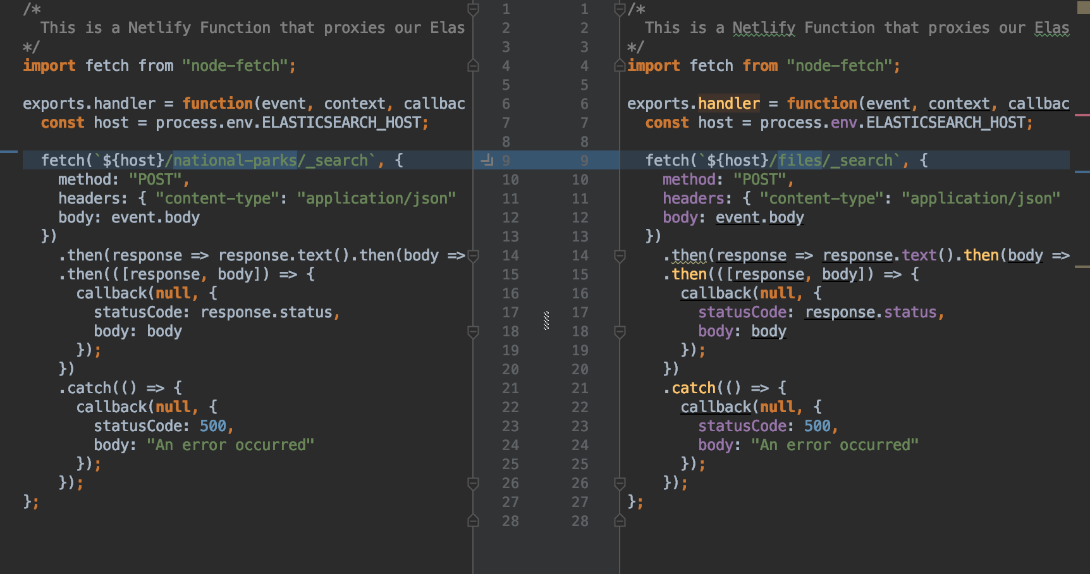Click the underlined word Netlify in the right comment
Viewport: 1090px width, 574px height.
pyautogui.click(x=764, y=27)
